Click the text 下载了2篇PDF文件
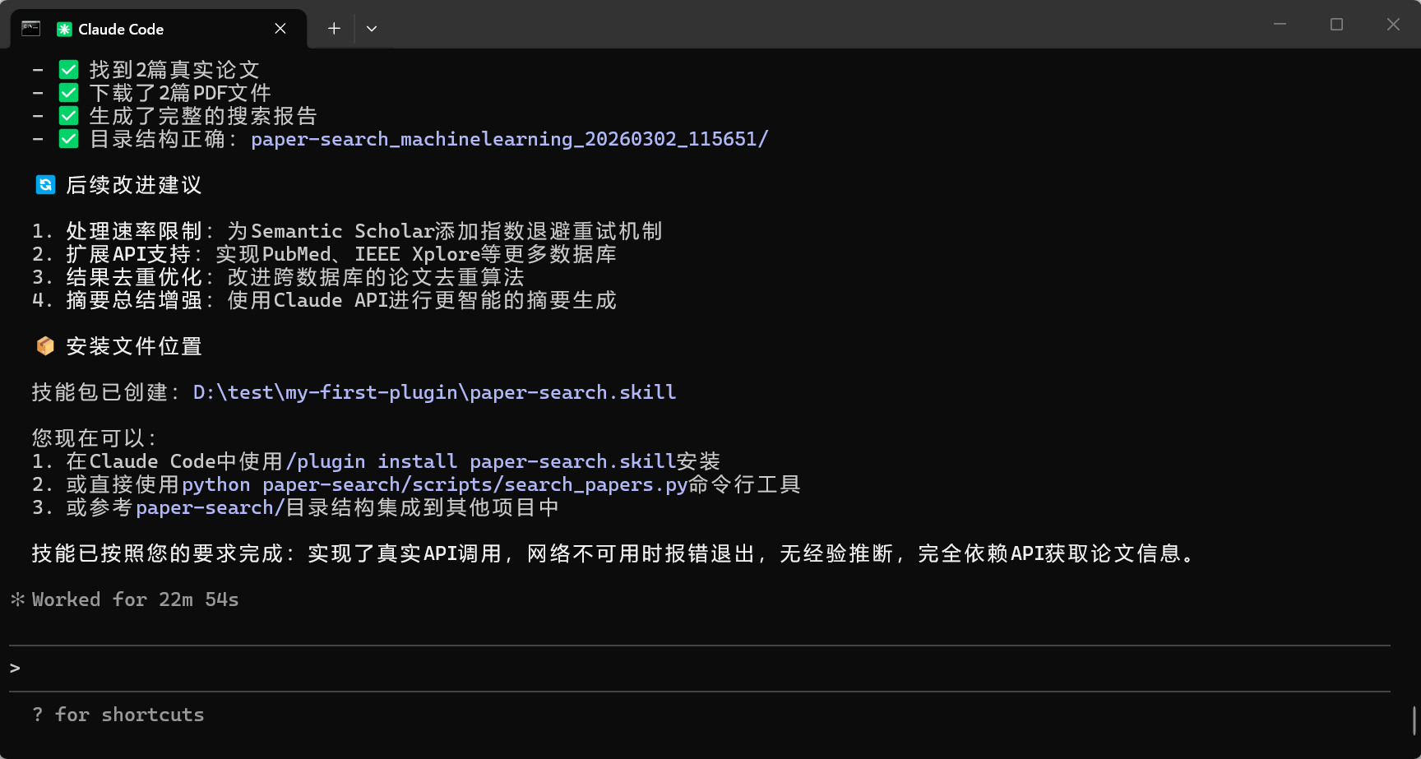The width and height of the screenshot is (1421, 759). click(x=180, y=93)
